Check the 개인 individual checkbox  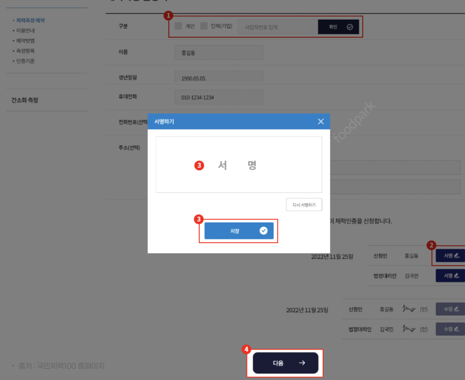point(178,26)
